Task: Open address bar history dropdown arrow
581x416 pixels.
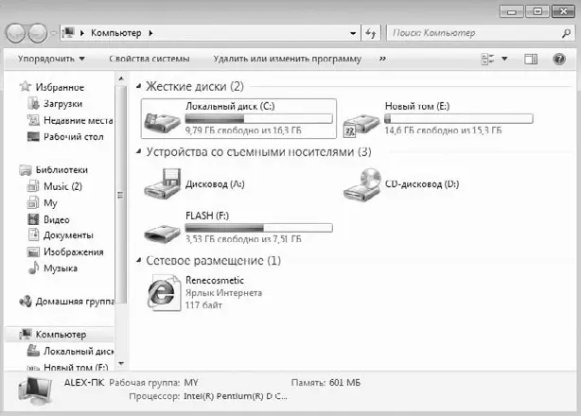Action: 353,33
